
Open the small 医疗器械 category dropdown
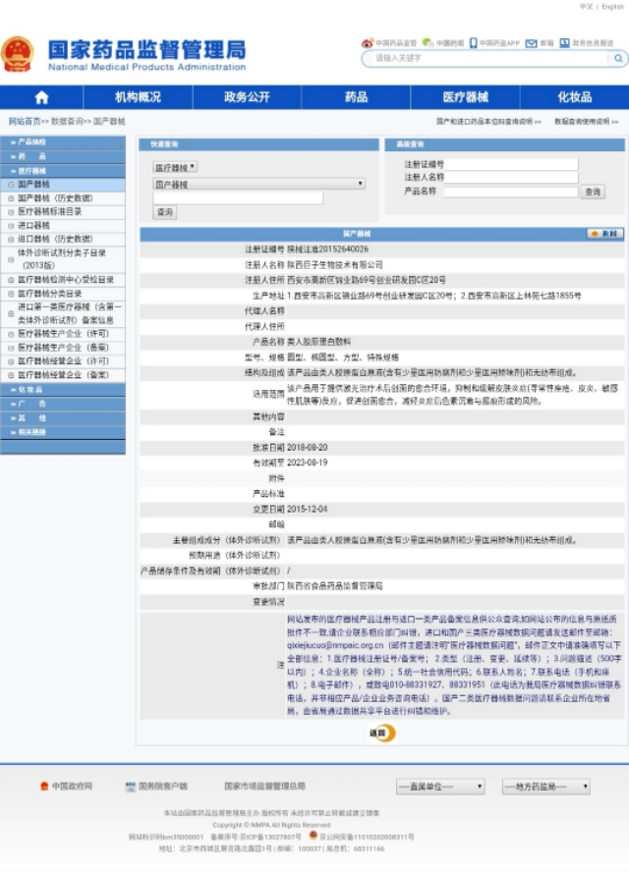click(x=175, y=167)
